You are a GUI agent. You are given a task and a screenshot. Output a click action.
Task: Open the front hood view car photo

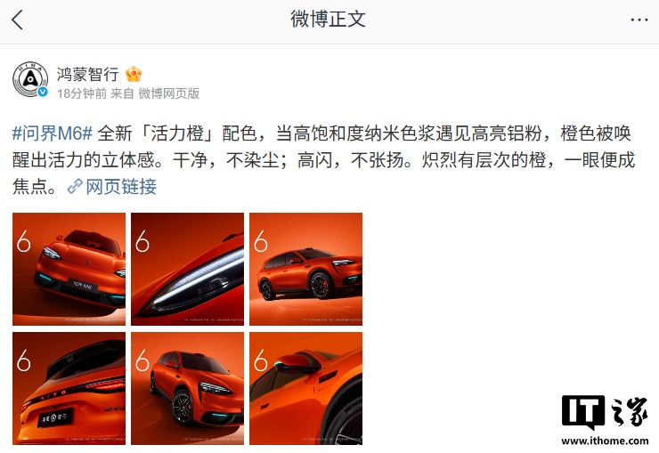coord(69,269)
